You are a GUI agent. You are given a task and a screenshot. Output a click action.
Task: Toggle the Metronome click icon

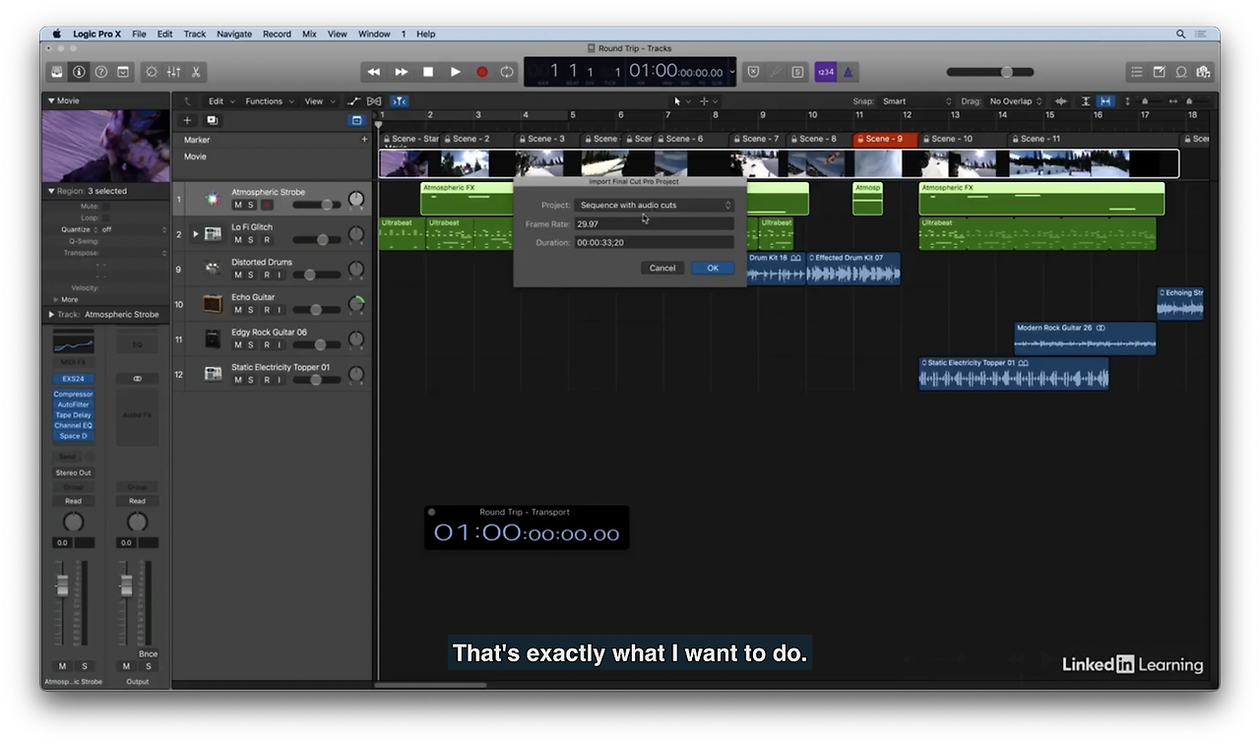click(x=849, y=72)
